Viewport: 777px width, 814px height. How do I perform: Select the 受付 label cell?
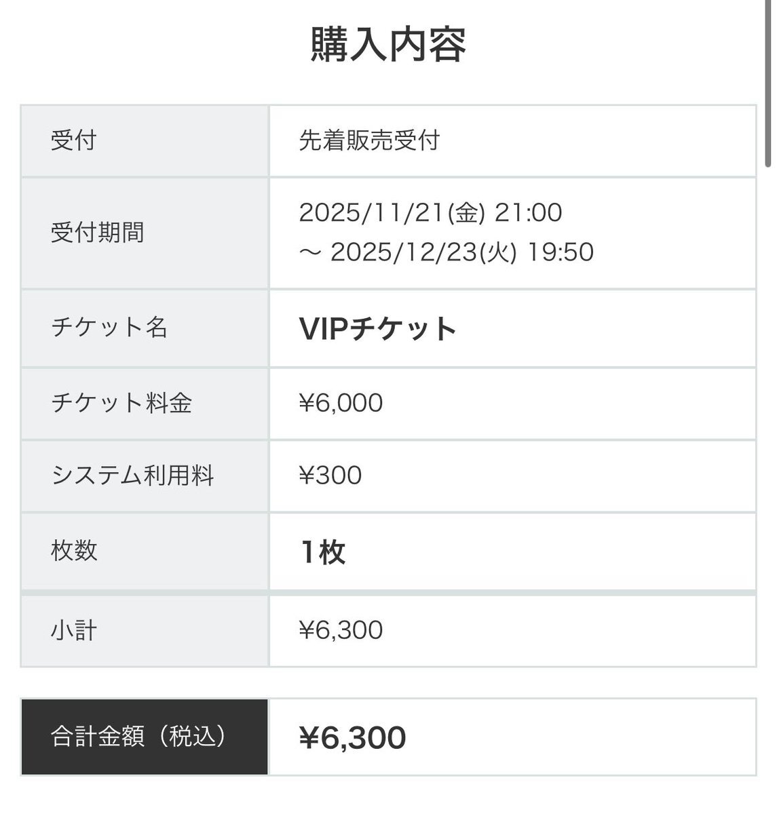point(74,140)
